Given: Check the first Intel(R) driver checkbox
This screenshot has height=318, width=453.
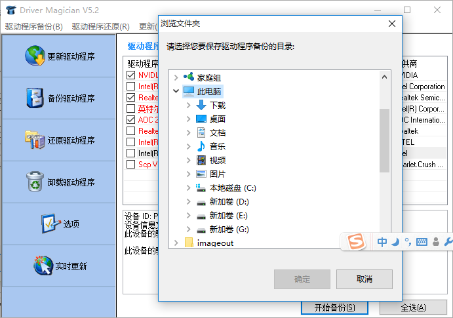Looking at the screenshot, I should [131, 86].
